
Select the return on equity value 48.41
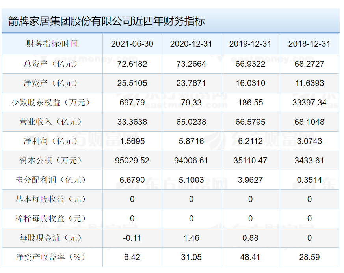click(x=250, y=257)
